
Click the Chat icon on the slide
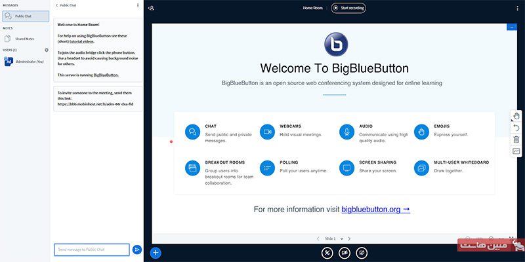(x=192, y=132)
